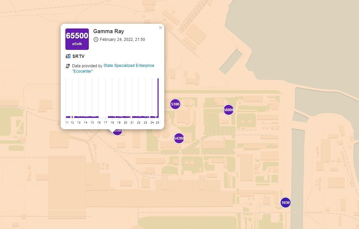Select the 1630 sensor marker
The height and width of the screenshot is (229, 359).
point(285,203)
